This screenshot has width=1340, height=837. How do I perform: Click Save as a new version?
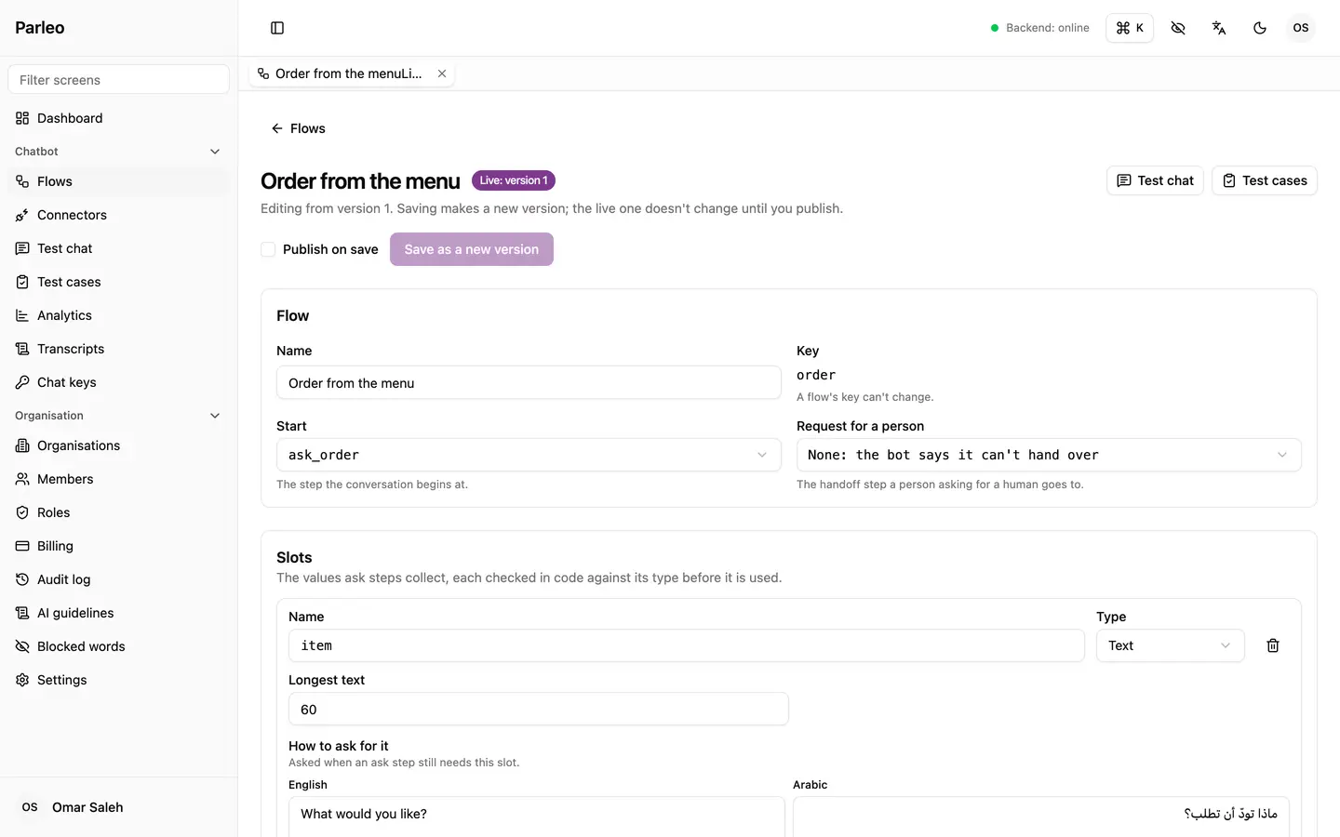472,249
